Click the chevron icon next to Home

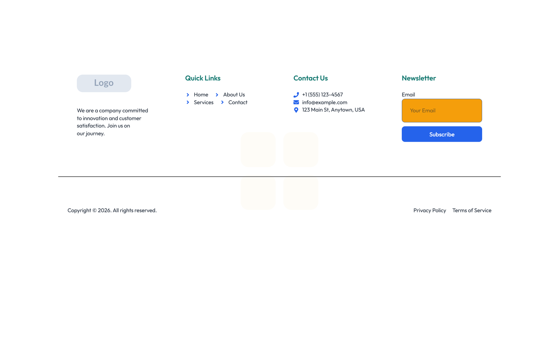pos(188,94)
